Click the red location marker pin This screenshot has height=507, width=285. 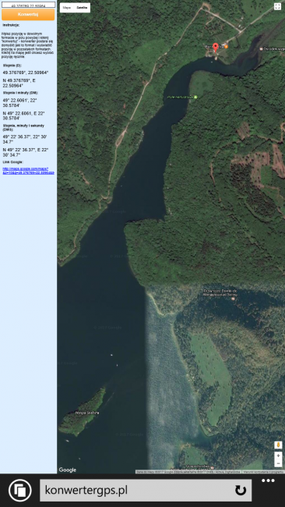click(x=216, y=48)
